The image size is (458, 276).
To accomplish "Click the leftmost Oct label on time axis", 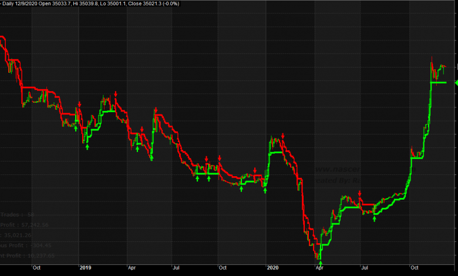I will (x=36, y=268).
